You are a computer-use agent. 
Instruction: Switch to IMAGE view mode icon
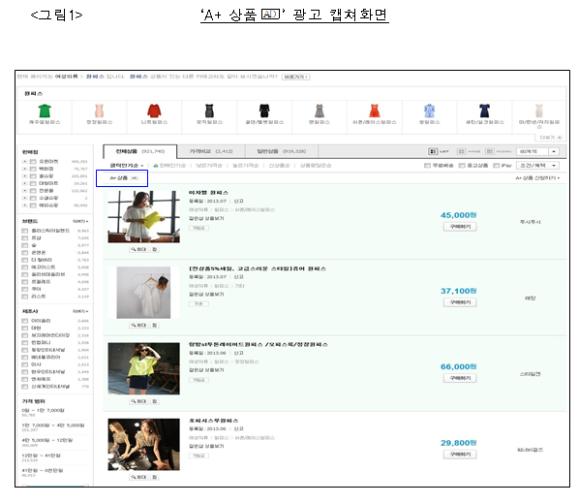tap(461, 151)
